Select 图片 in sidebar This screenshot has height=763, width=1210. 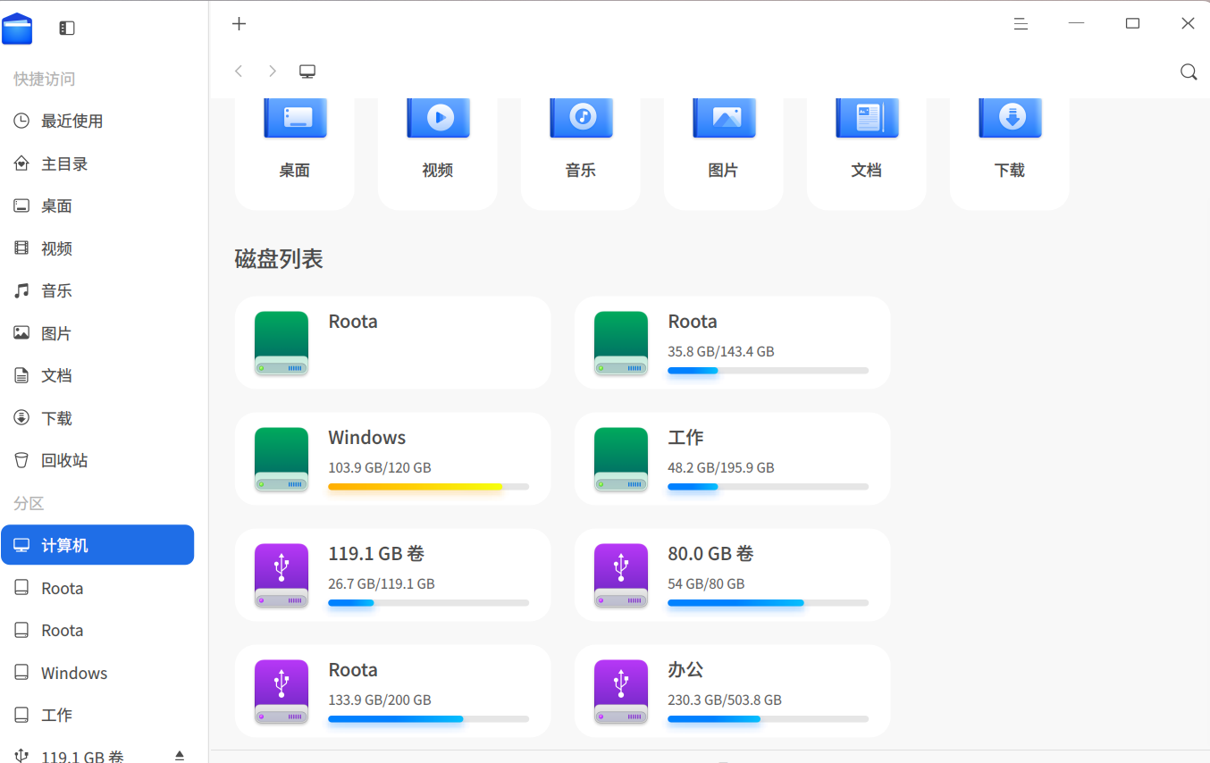[97, 334]
